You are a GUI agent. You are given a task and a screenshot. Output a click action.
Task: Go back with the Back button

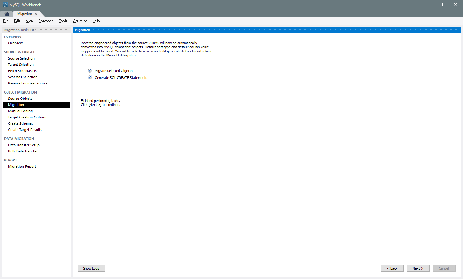[392, 268]
